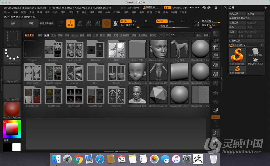Open ZBrush app in the Dock
The image size is (270, 166).
click(198, 159)
